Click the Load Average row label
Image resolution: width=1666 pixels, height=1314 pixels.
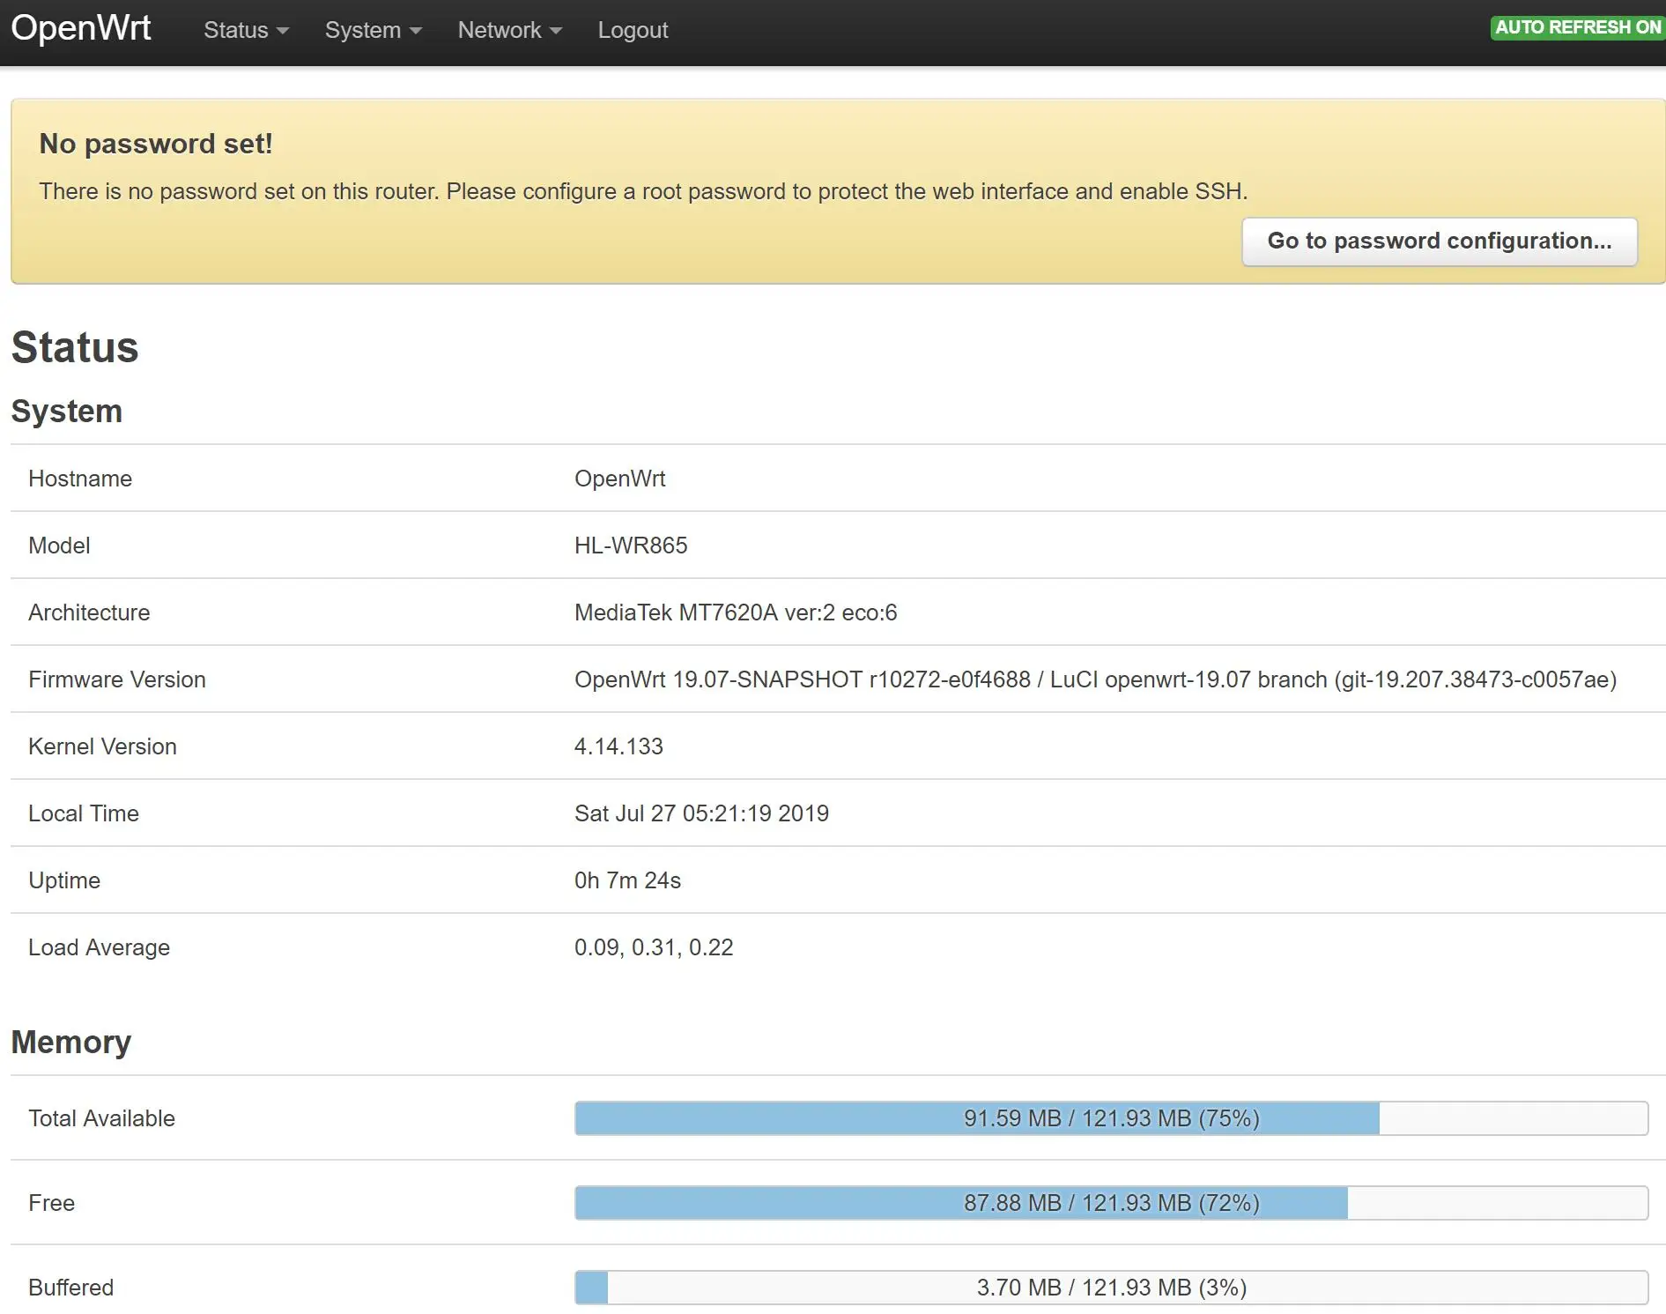(99, 947)
